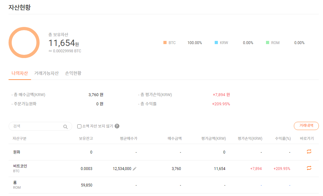The width and height of the screenshot is (323, 196).
Task: Click the green ROM legend swatch
Action: click(268, 43)
